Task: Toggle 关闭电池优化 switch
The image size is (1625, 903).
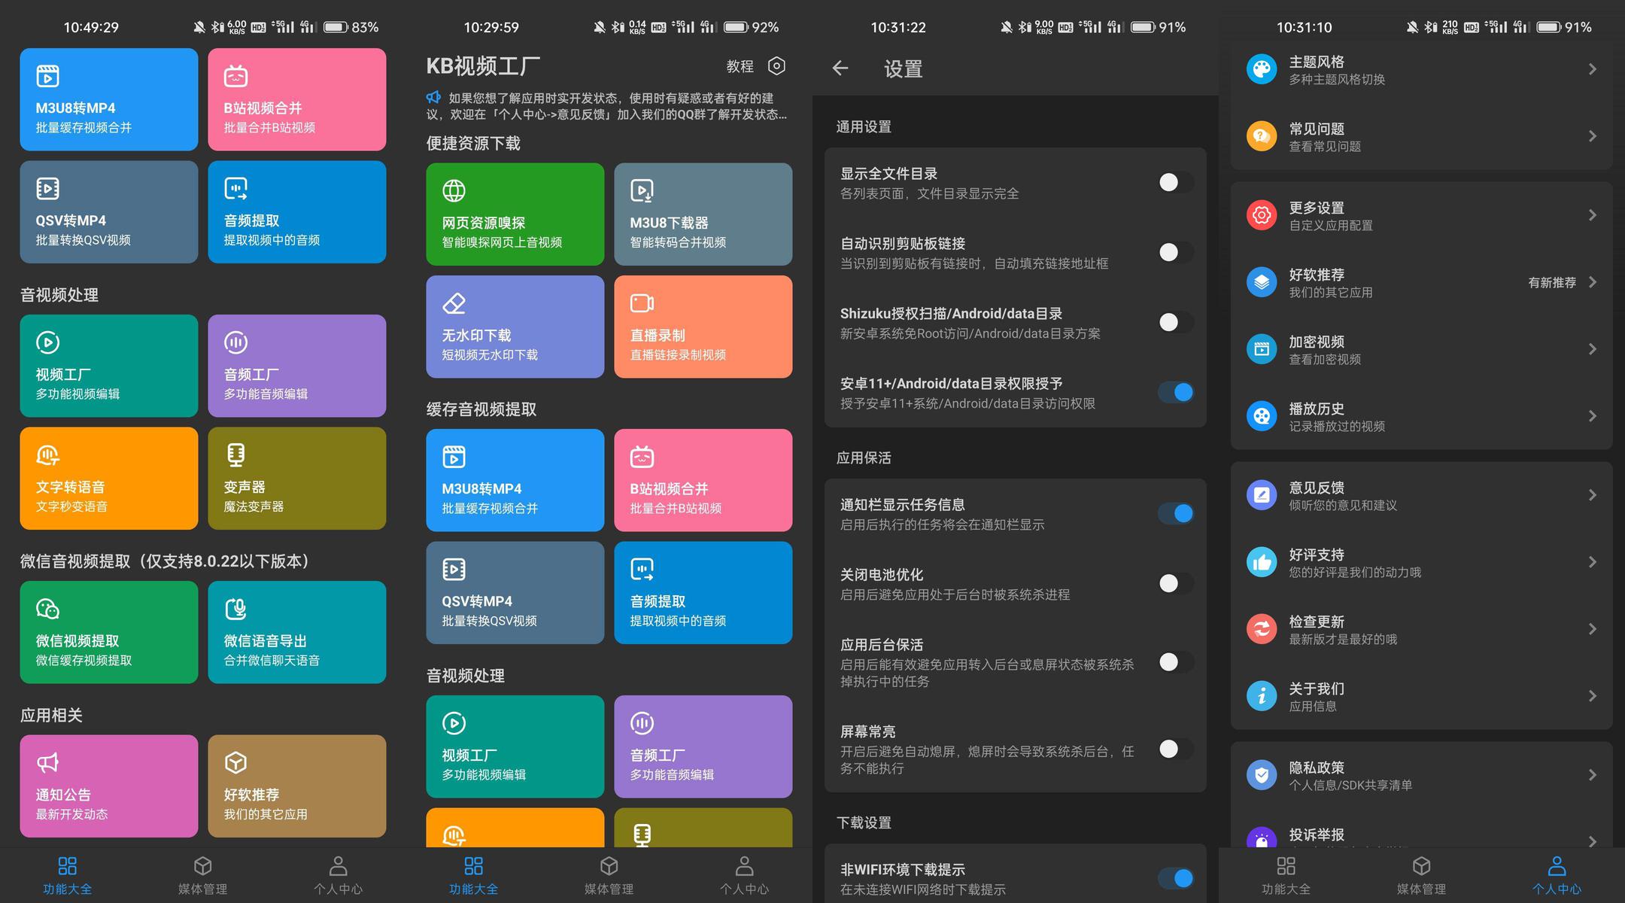Action: point(1174,583)
